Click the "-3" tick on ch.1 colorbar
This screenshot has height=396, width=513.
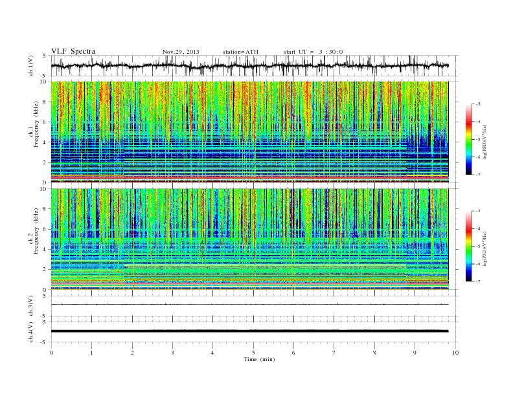click(x=477, y=104)
